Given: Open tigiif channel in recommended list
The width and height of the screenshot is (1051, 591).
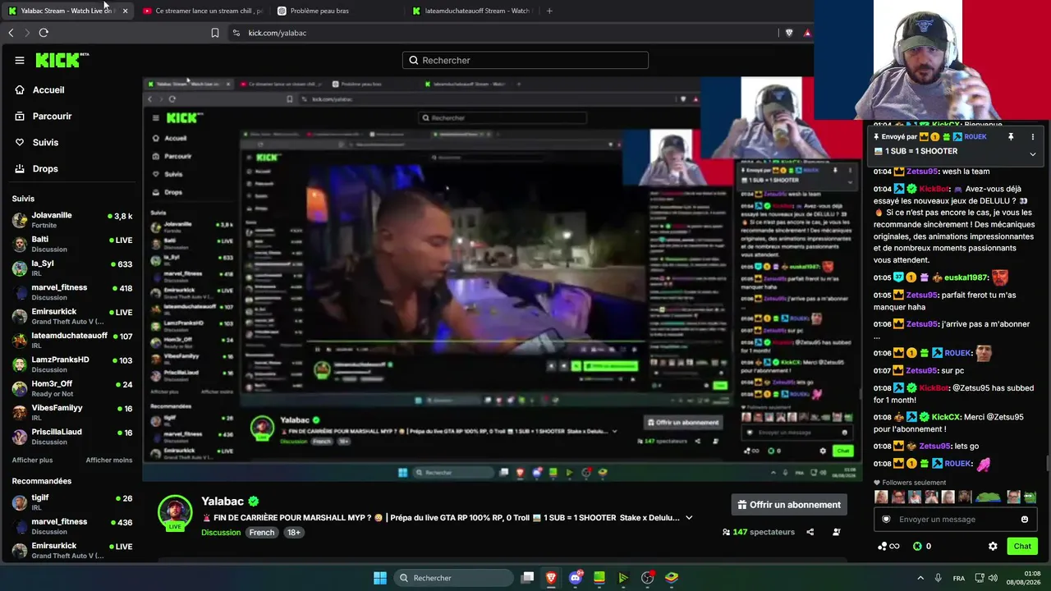Looking at the screenshot, I should (72, 502).
